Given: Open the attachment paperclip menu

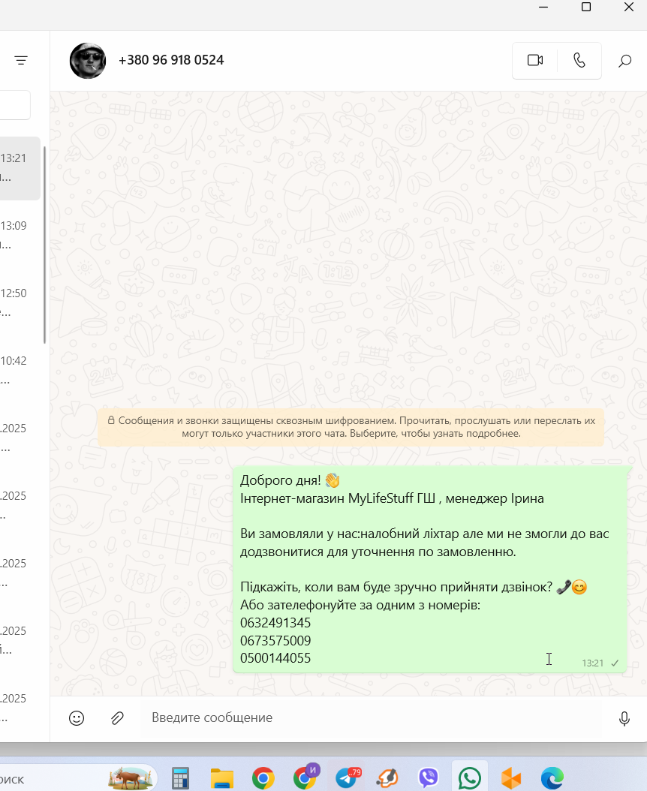Looking at the screenshot, I should pyautogui.click(x=117, y=718).
